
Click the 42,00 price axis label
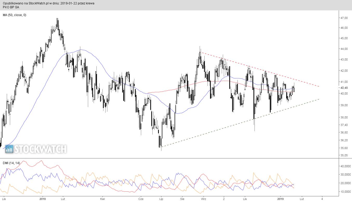pos(344,71)
